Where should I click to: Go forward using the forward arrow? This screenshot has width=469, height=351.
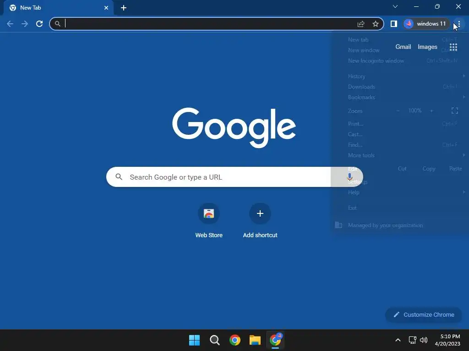pyautogui.click(x=25, y=24)
